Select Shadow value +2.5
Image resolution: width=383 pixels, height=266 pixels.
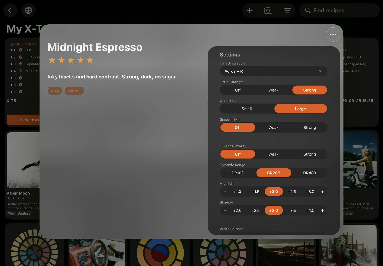tap(256, 211)
